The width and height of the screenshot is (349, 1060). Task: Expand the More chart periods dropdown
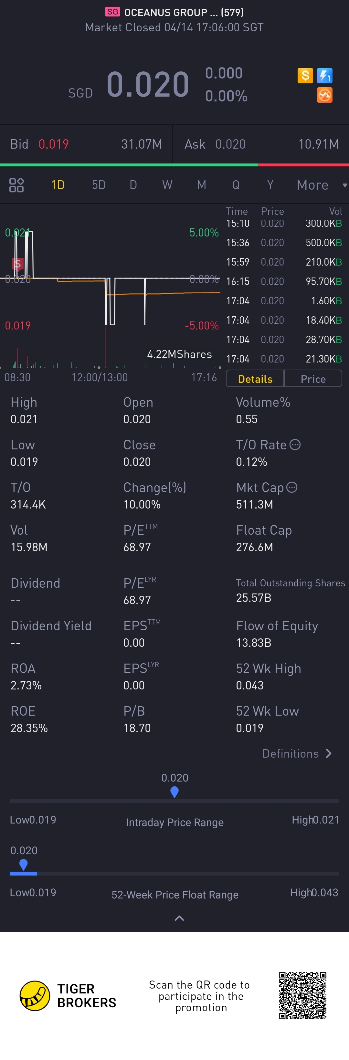tap(321, 185)
